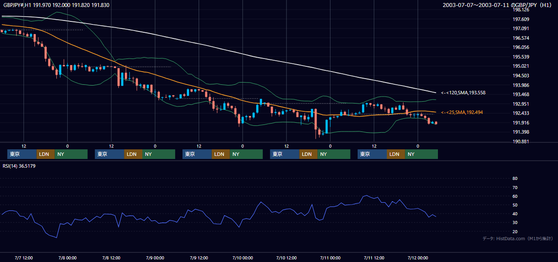Click price axis value 195.539
This screenshot has width=558, height=262.
tap(521, 57)
